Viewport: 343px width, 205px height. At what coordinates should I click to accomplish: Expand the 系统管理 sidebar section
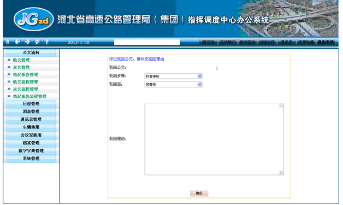pyautogui.click(x=31, y=159)
